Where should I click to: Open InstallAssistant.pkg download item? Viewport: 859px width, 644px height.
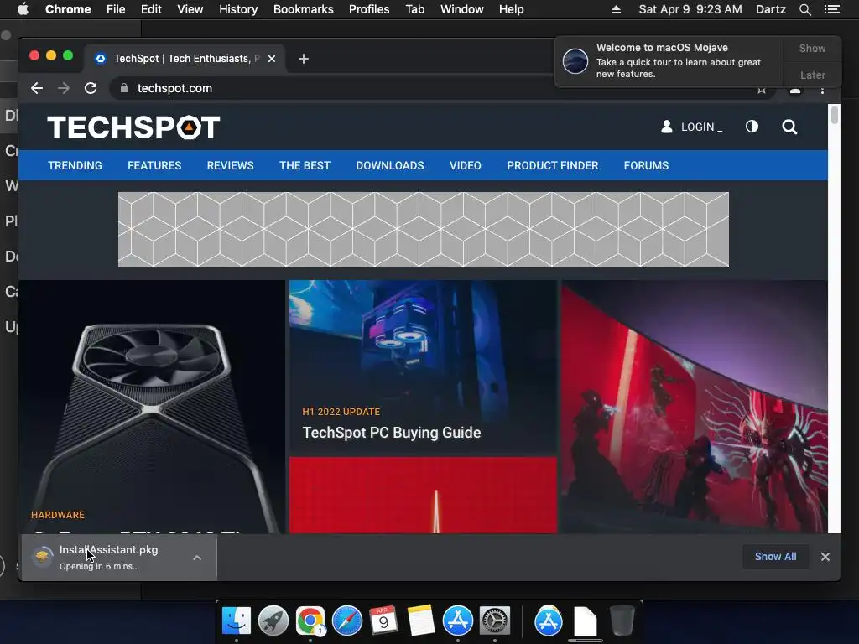pyautogui.click(x=108, y=557)
